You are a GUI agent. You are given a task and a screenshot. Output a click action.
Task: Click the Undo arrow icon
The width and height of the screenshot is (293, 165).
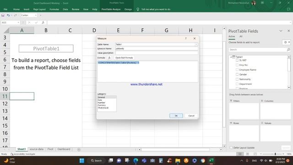point(8,15)
